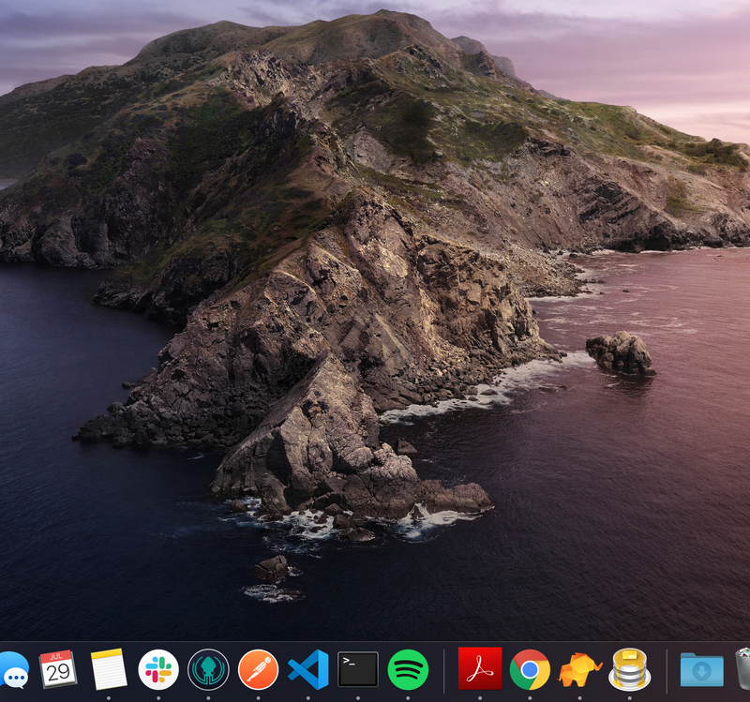Open Messages from the Dock
Image resolution: width=750 pixels, height=702 pixels.
[13, 670]
